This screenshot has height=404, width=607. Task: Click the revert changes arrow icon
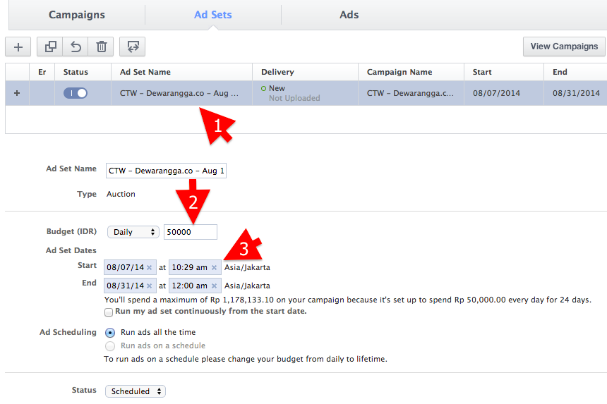click(76, 47)
